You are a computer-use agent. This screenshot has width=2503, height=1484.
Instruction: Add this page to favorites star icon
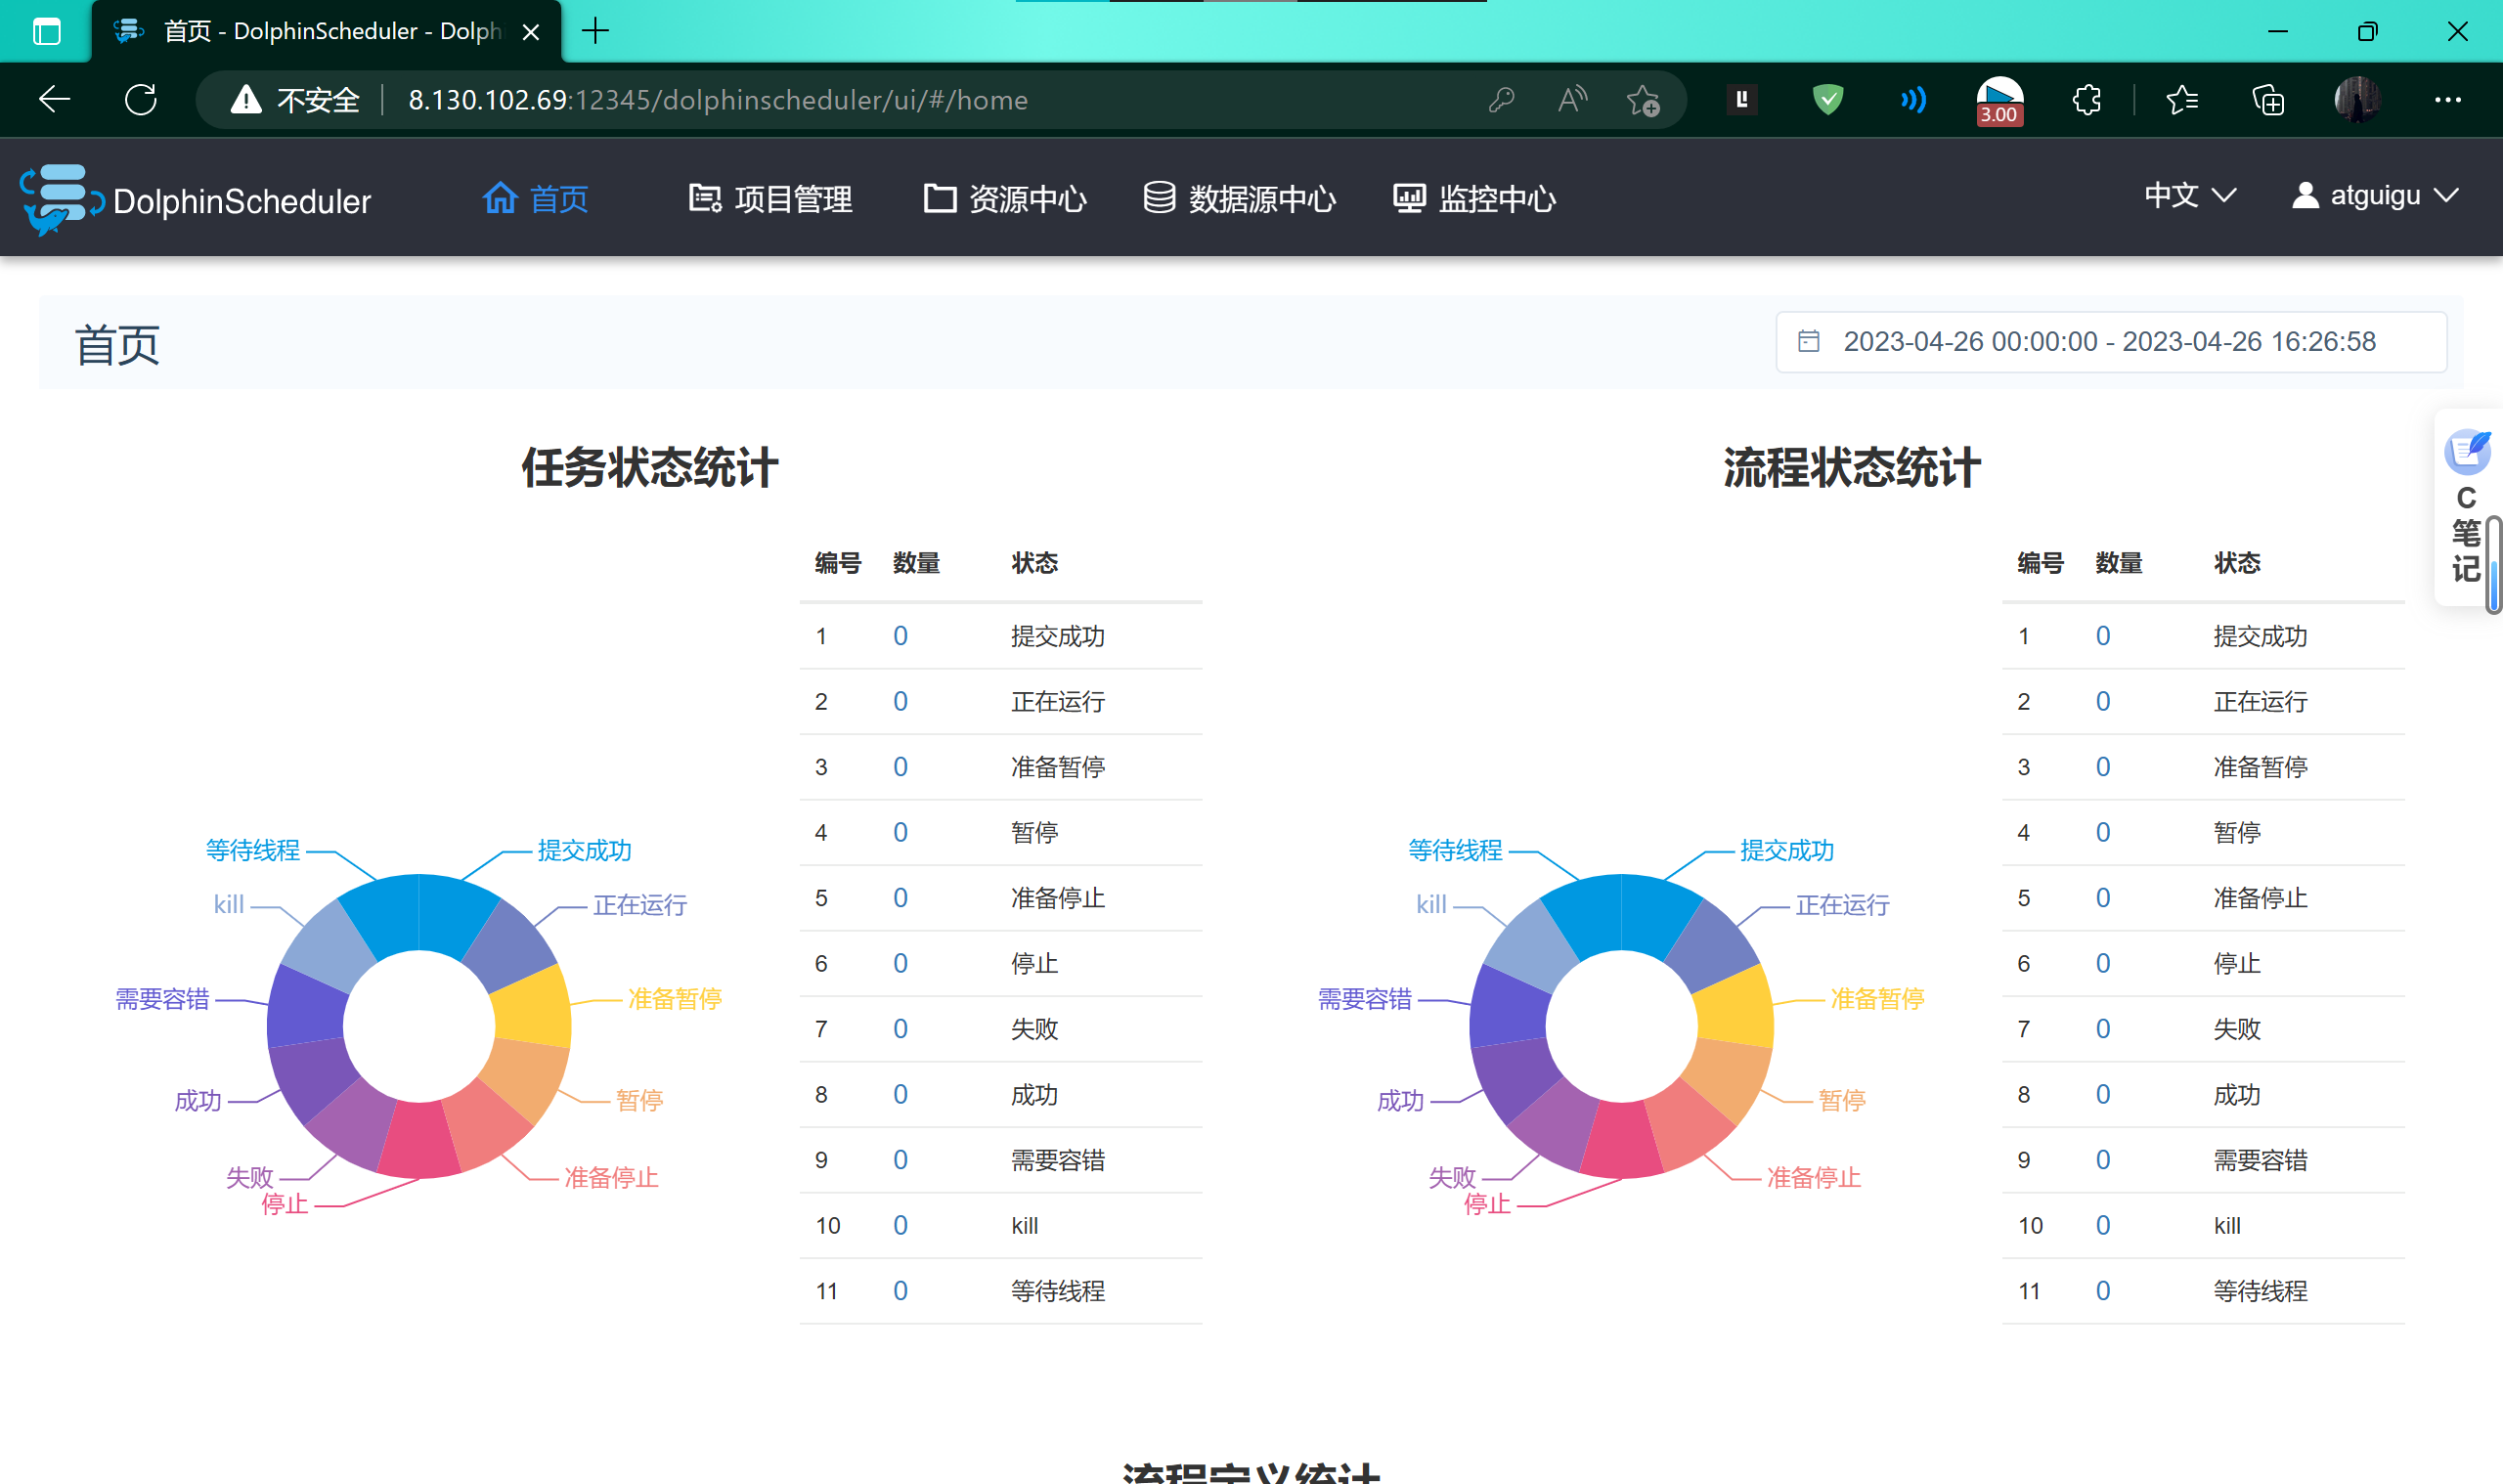pos(1642,100)
